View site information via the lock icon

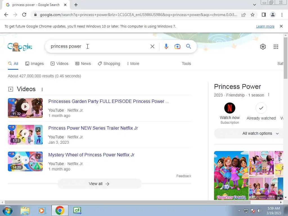pos(35,15)
